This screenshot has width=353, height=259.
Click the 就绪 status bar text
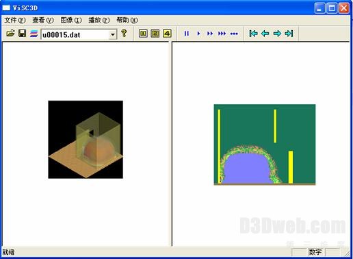tap(8, 252)
